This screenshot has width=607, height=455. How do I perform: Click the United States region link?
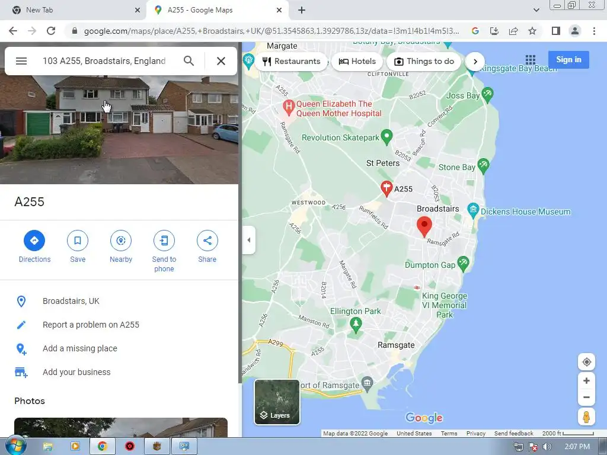[414, 433]
